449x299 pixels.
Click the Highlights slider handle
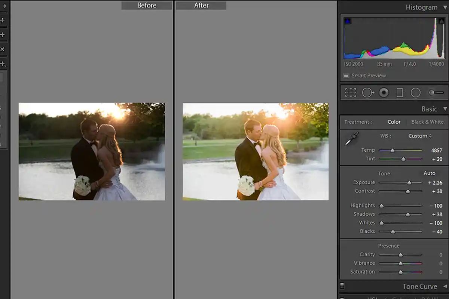point(382,206)
